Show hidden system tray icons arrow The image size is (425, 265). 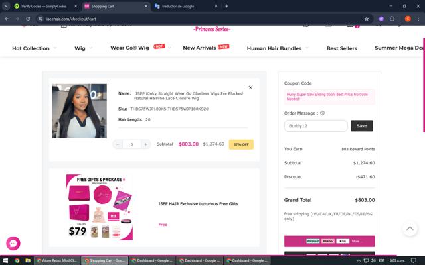coord(359,260)
